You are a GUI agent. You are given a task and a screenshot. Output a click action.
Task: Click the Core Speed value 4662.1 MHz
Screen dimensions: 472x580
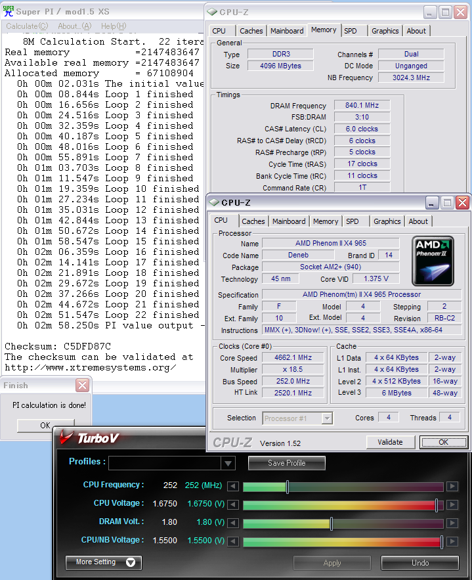coord(293,358)
